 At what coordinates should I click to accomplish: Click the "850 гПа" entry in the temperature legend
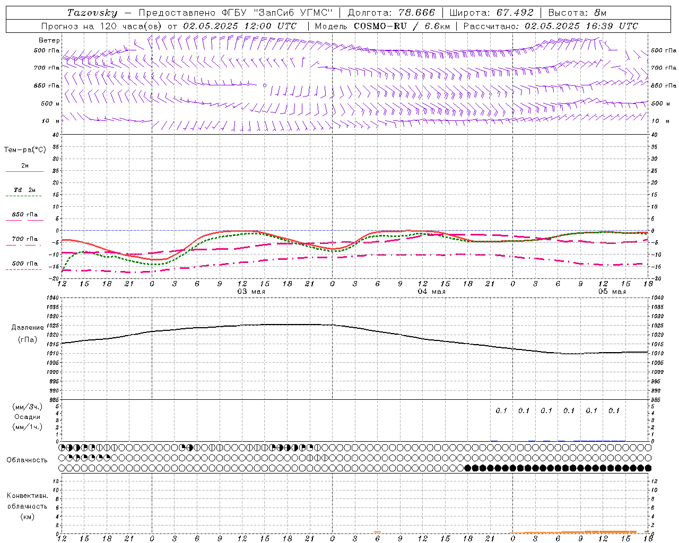click(25, 215)
